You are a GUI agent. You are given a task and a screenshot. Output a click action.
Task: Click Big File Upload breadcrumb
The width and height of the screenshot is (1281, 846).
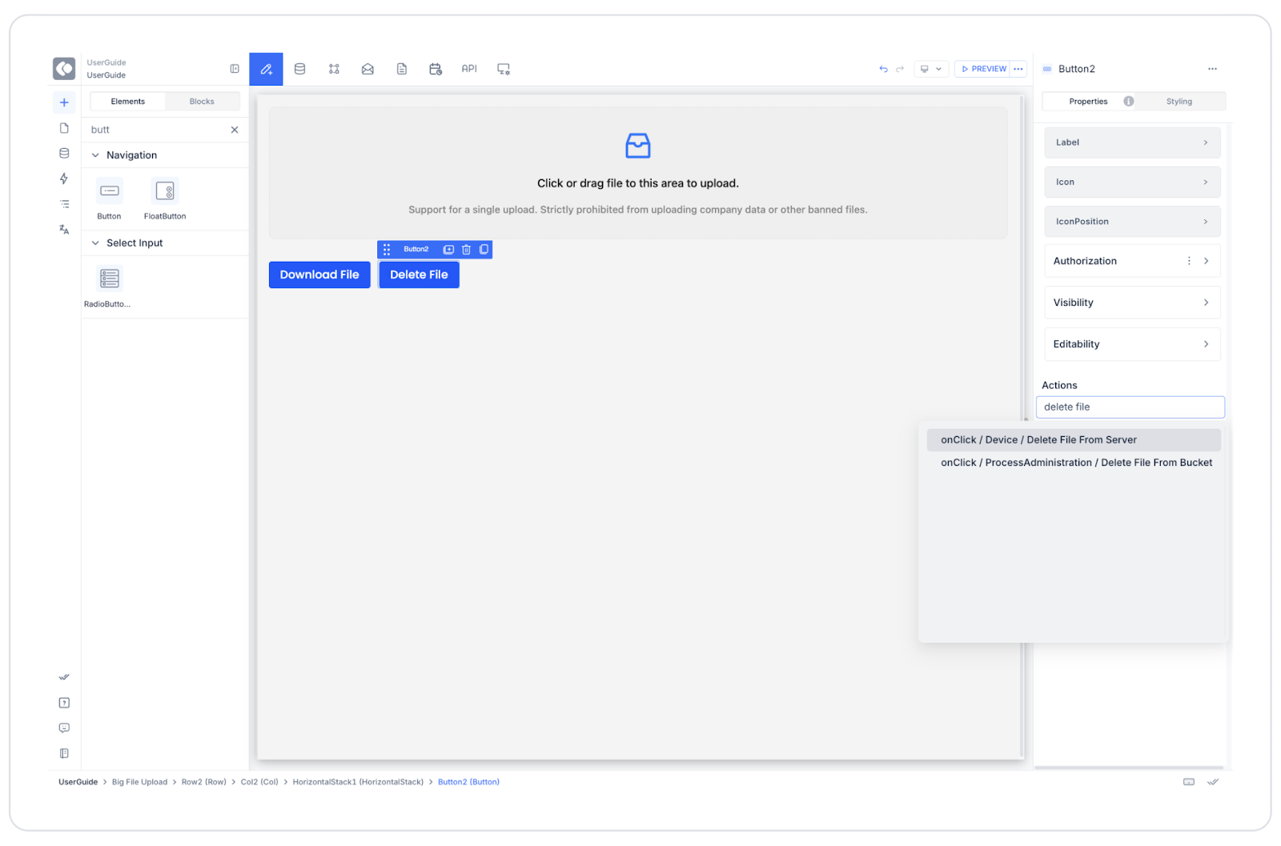[139, 782]
